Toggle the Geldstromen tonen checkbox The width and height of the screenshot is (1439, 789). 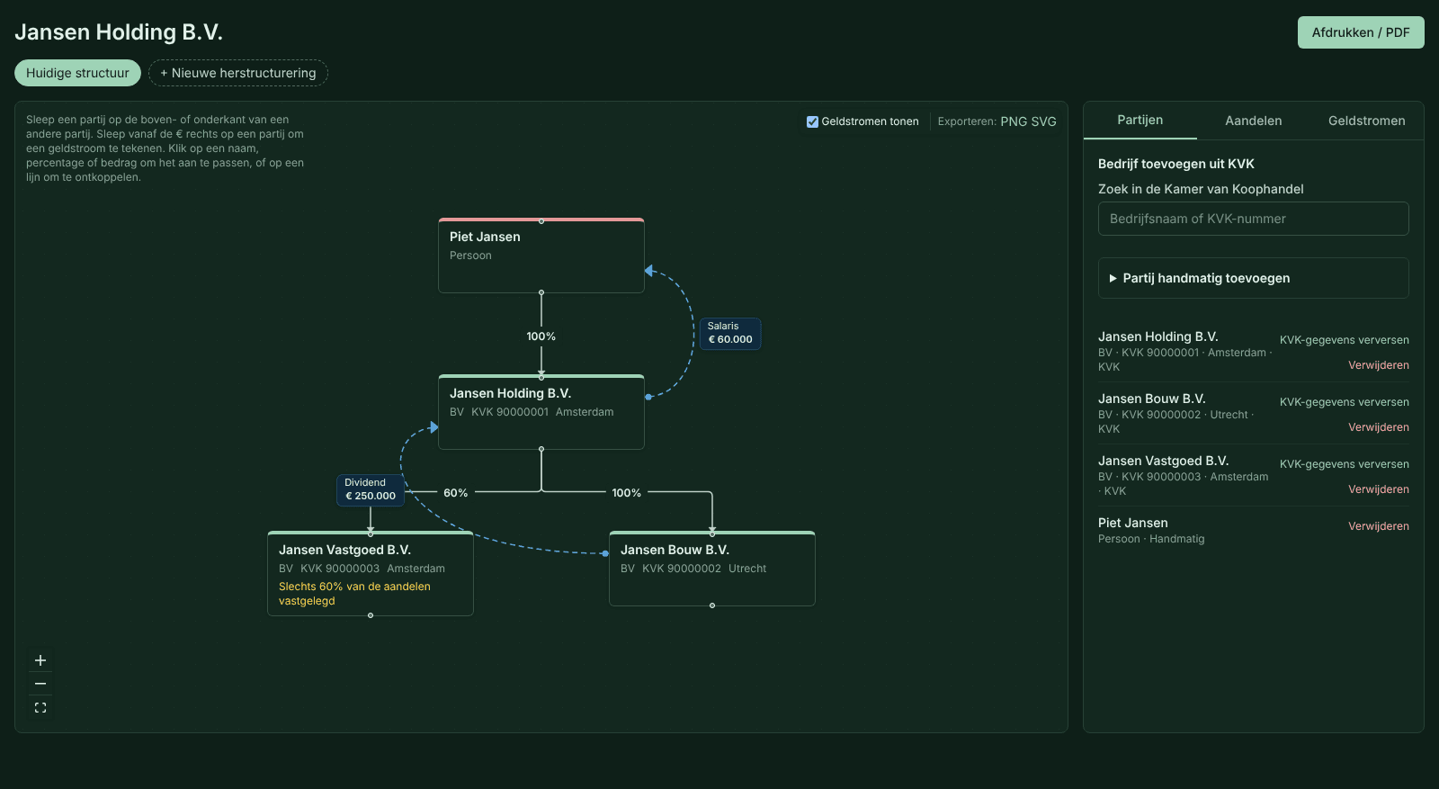pos(812,121)
